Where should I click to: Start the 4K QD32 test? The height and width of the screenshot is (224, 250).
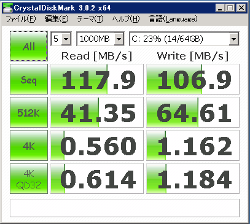pyautogui.click(x=29, y=179)
